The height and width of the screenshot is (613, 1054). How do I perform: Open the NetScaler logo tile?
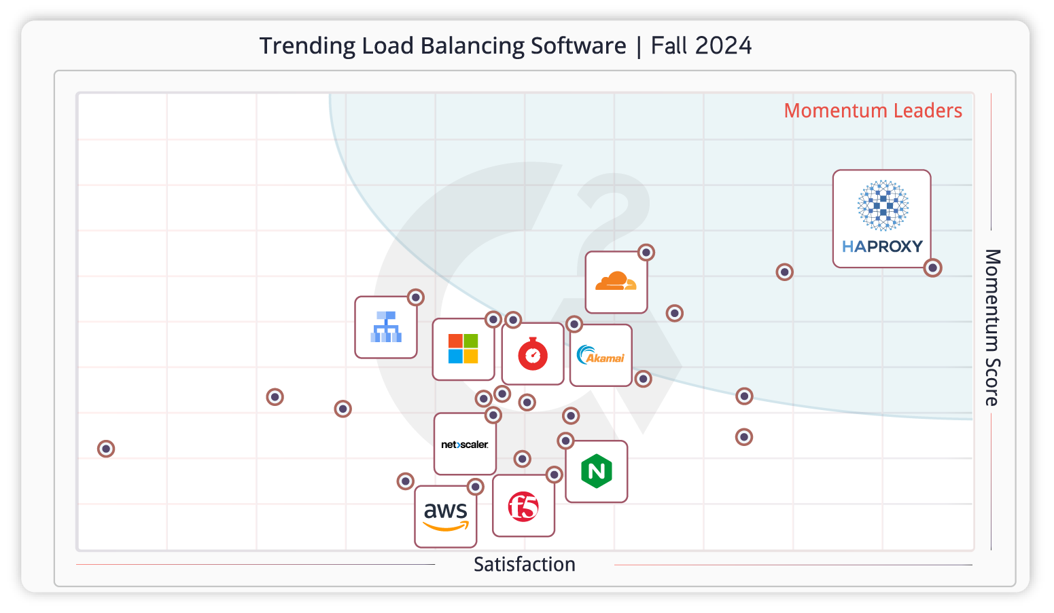pos(465,444)
